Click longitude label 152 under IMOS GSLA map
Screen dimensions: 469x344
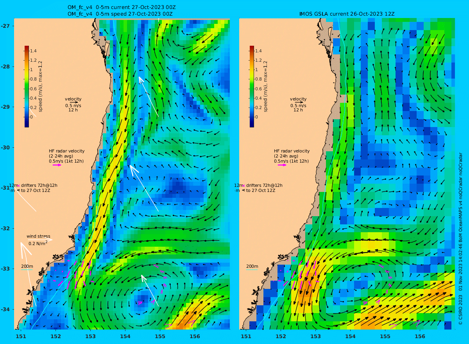click(x=281, y=336)
